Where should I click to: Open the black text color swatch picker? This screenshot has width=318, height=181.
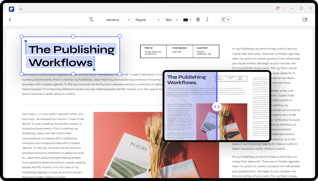(187, 20)
